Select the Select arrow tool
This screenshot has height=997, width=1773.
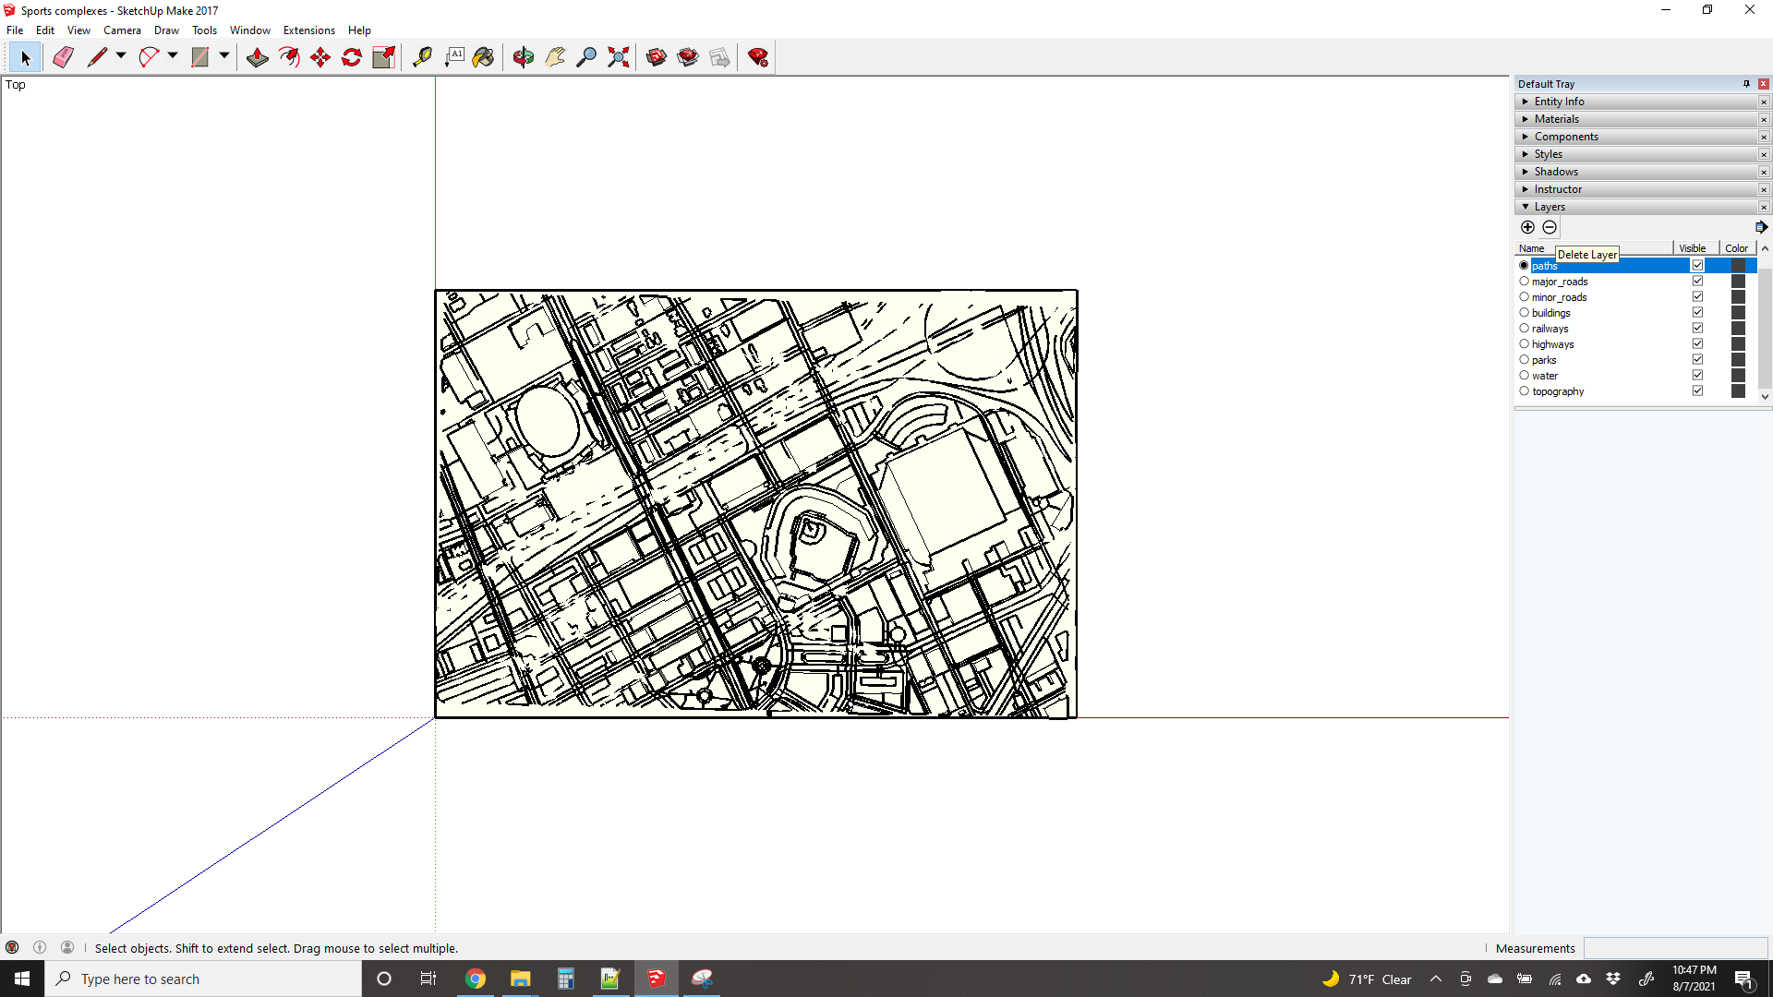coord(25,57)
